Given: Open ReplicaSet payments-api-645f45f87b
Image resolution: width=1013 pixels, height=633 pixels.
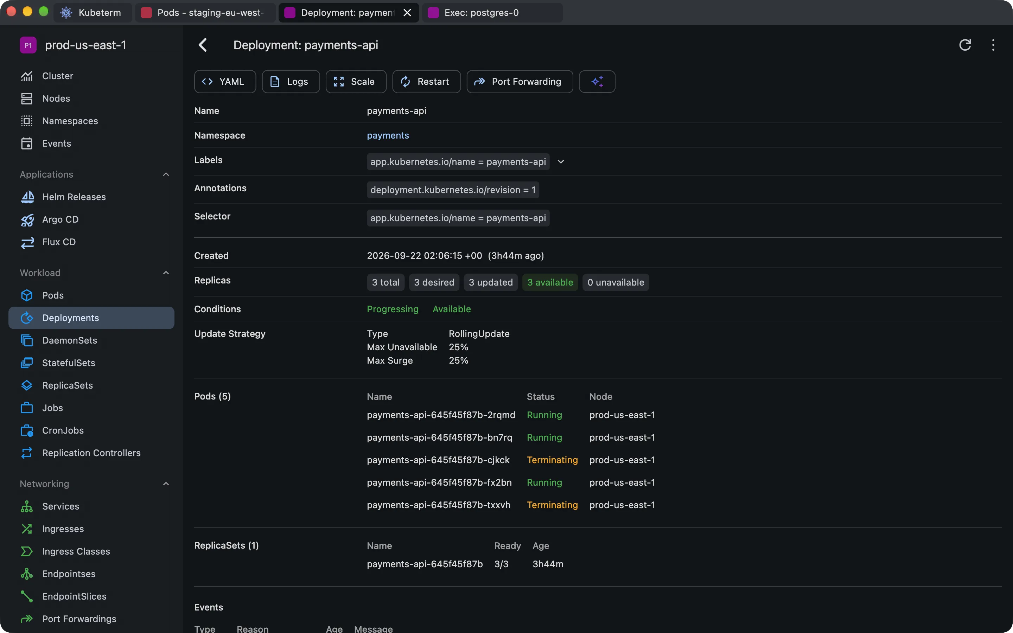Looking at the screenshot, I should tap(425, 564).
